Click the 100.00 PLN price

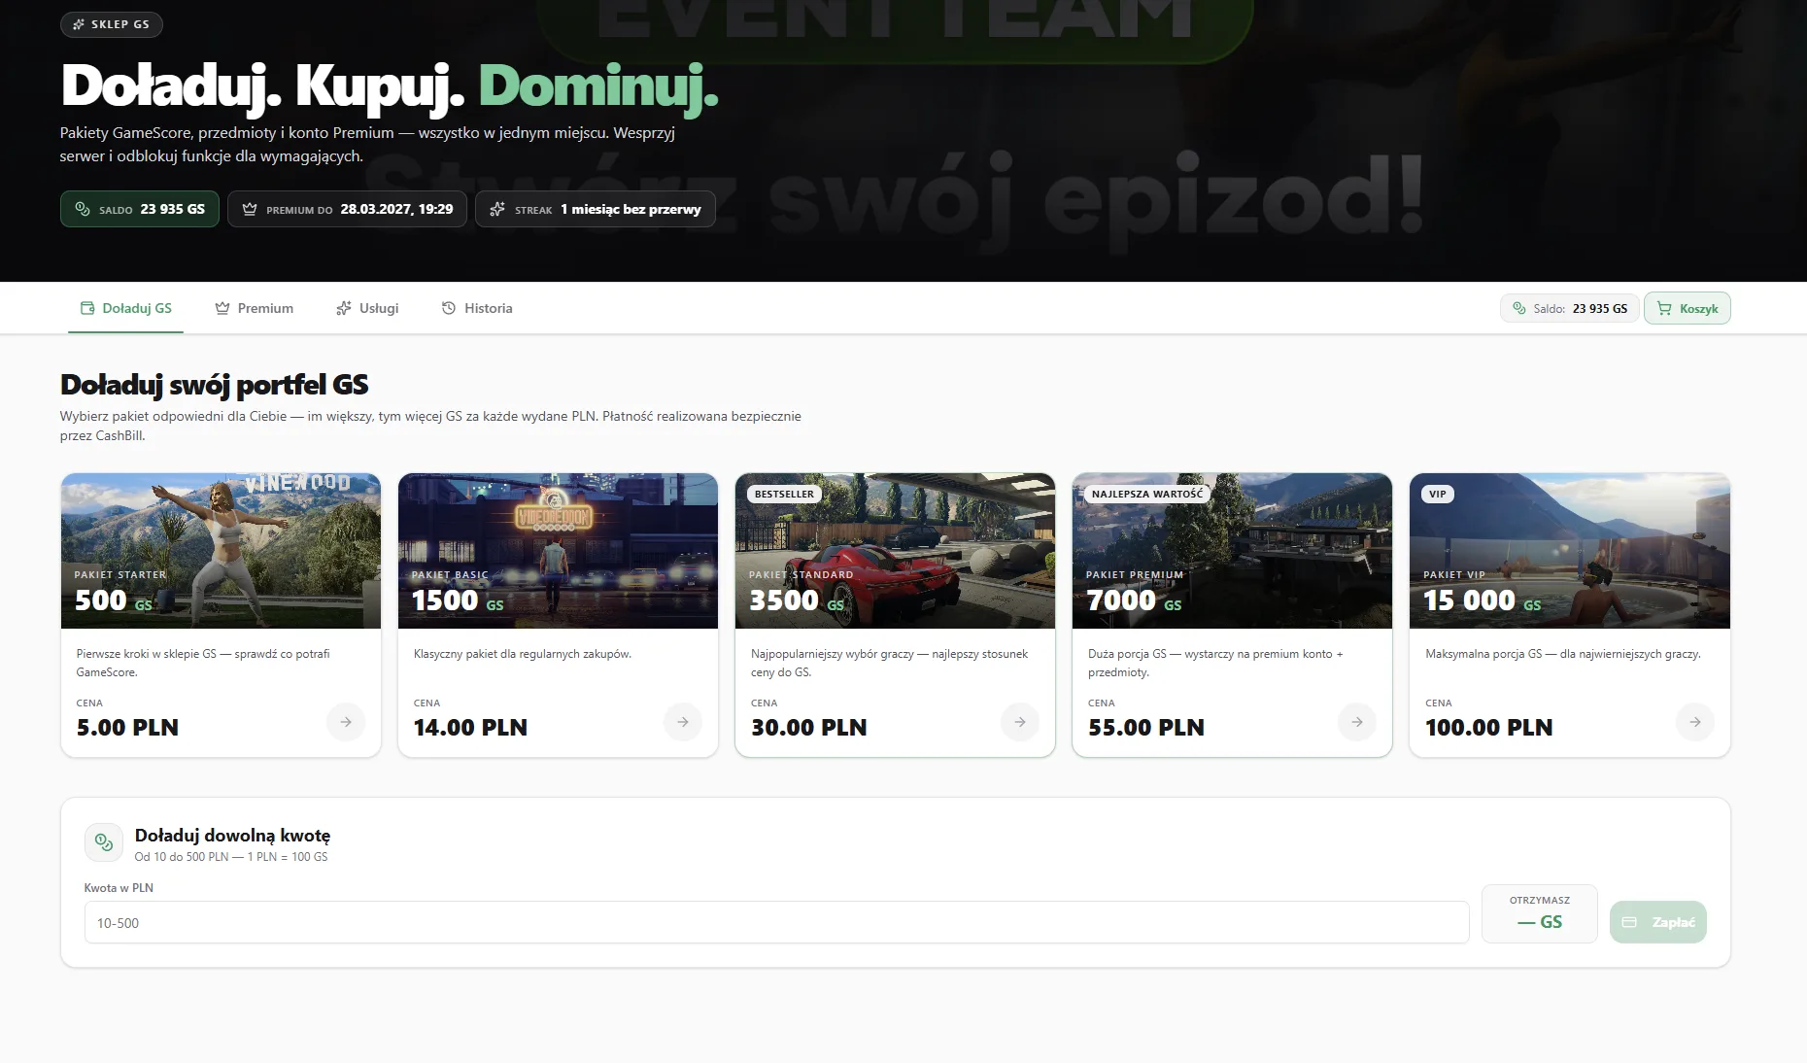[x=1489, y=728]
